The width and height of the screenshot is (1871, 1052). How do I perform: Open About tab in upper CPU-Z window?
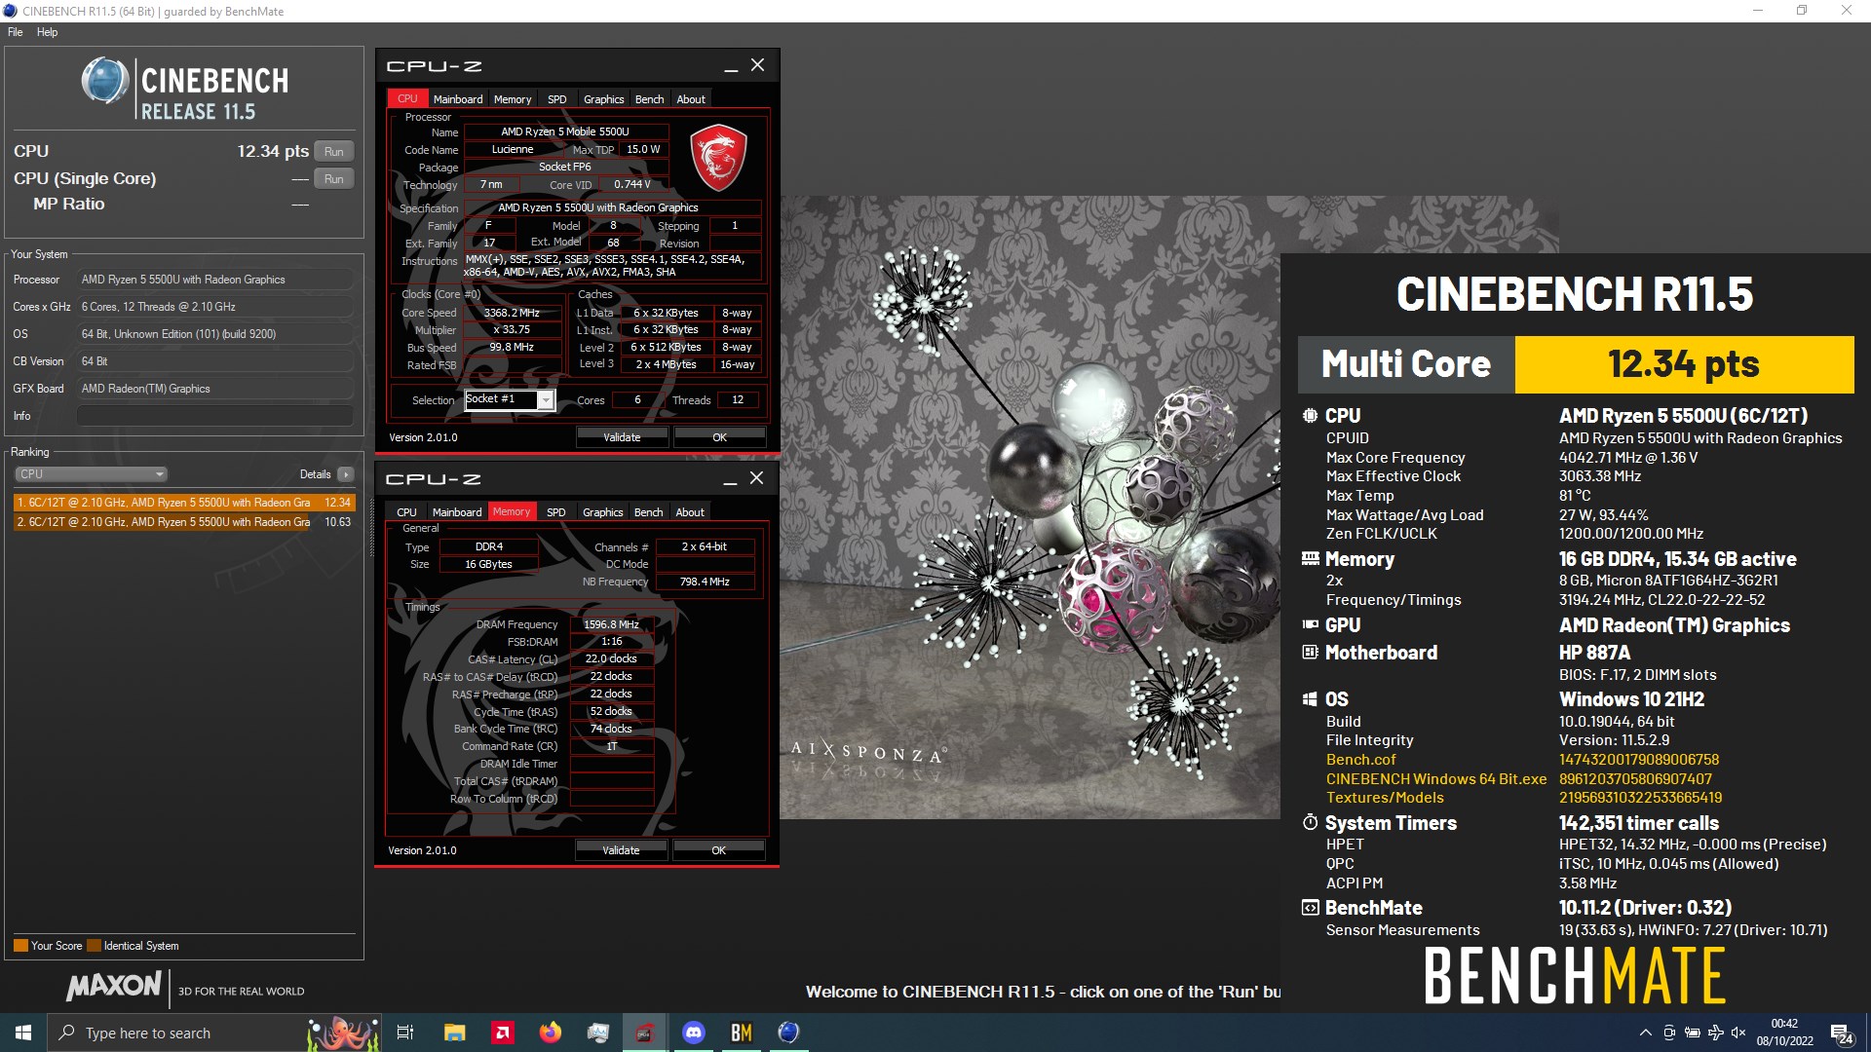[691, 99]
